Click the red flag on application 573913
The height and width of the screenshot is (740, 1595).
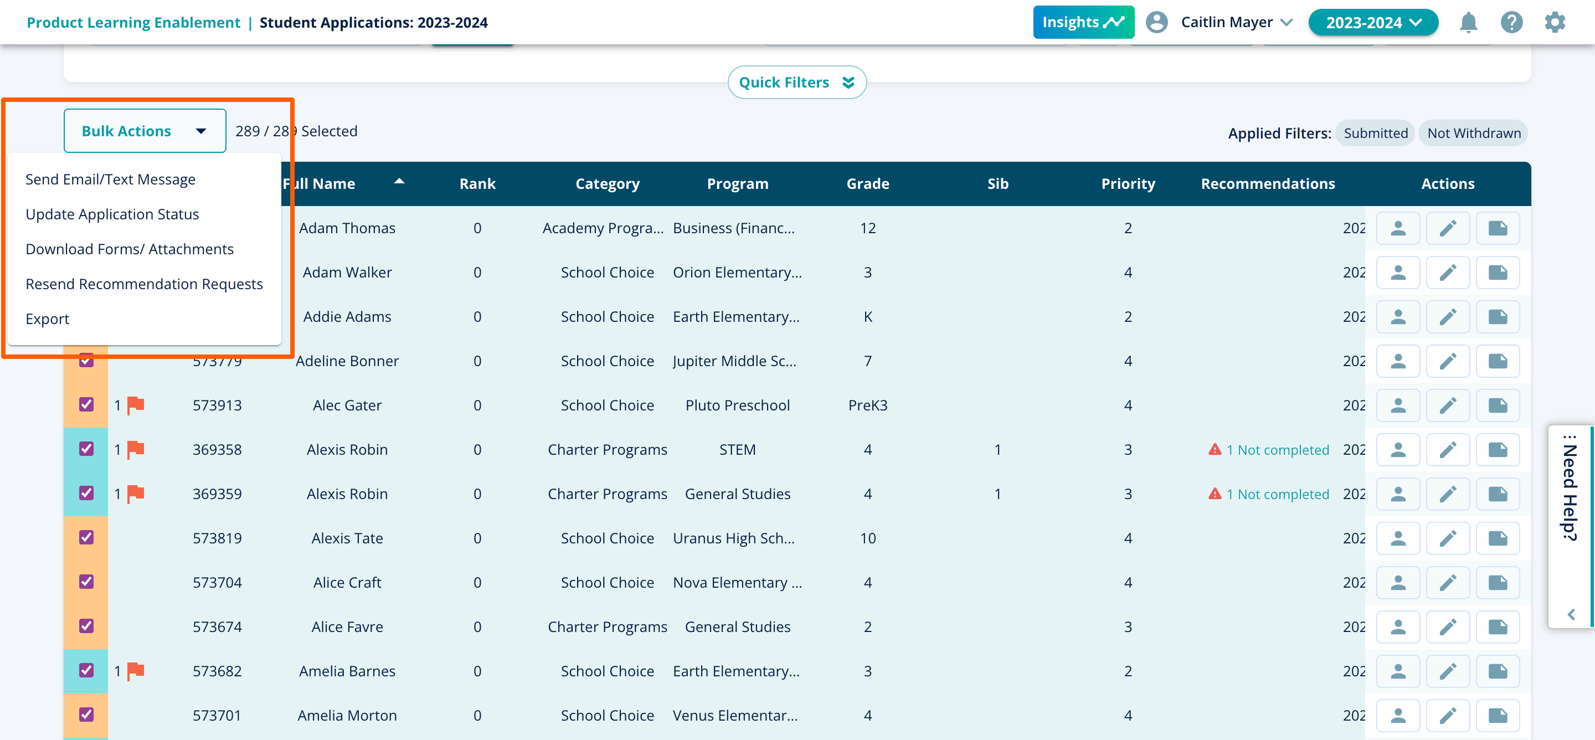(135, 405)
